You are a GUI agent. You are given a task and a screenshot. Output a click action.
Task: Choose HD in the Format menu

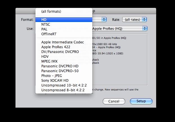(64, 20)
